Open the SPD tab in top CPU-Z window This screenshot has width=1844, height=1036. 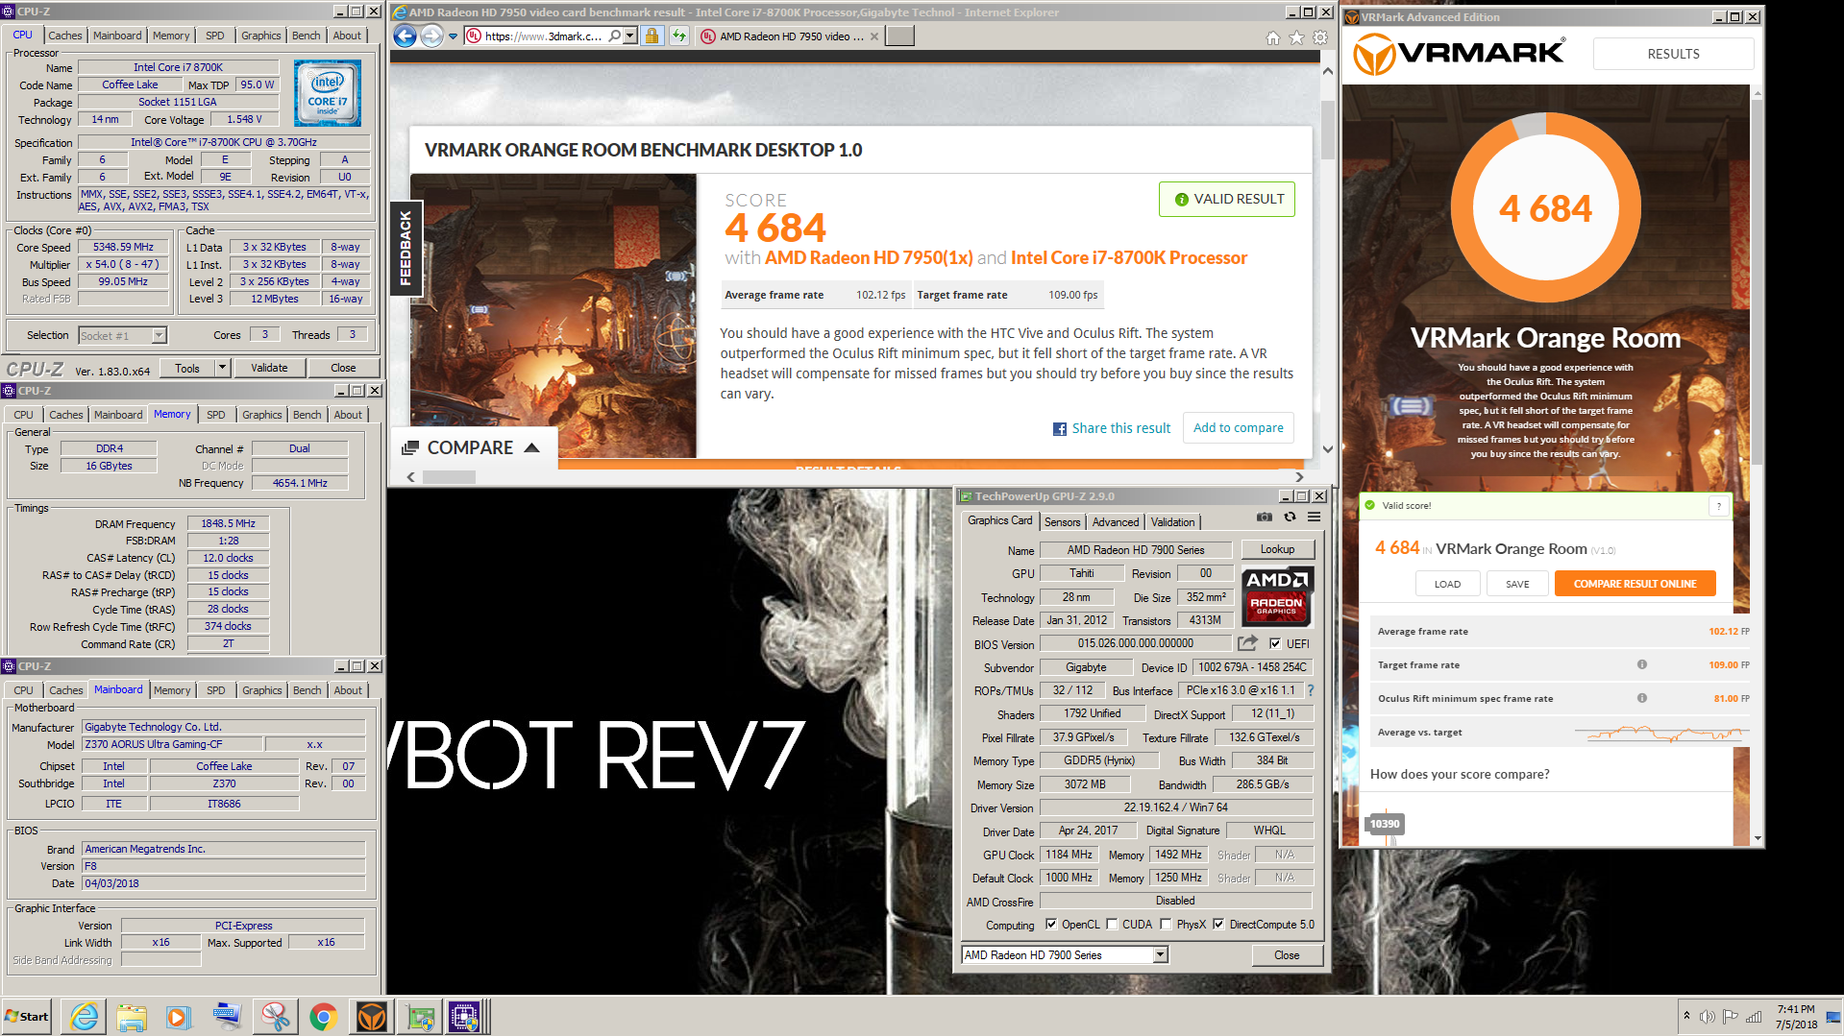point(215,36)
